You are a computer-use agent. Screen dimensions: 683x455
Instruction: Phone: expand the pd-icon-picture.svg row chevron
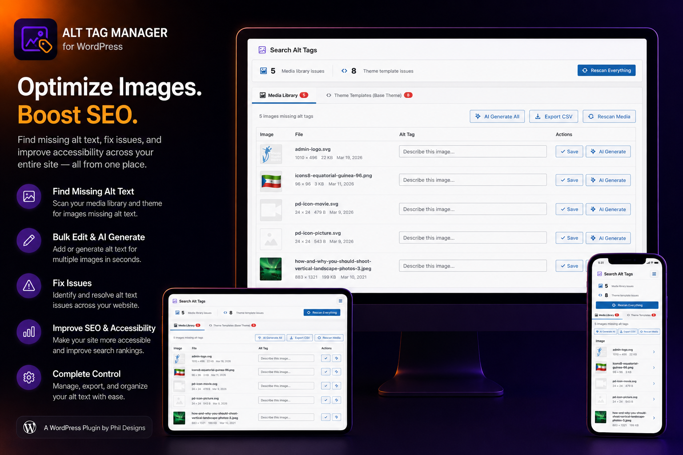(x=654, y=399)
